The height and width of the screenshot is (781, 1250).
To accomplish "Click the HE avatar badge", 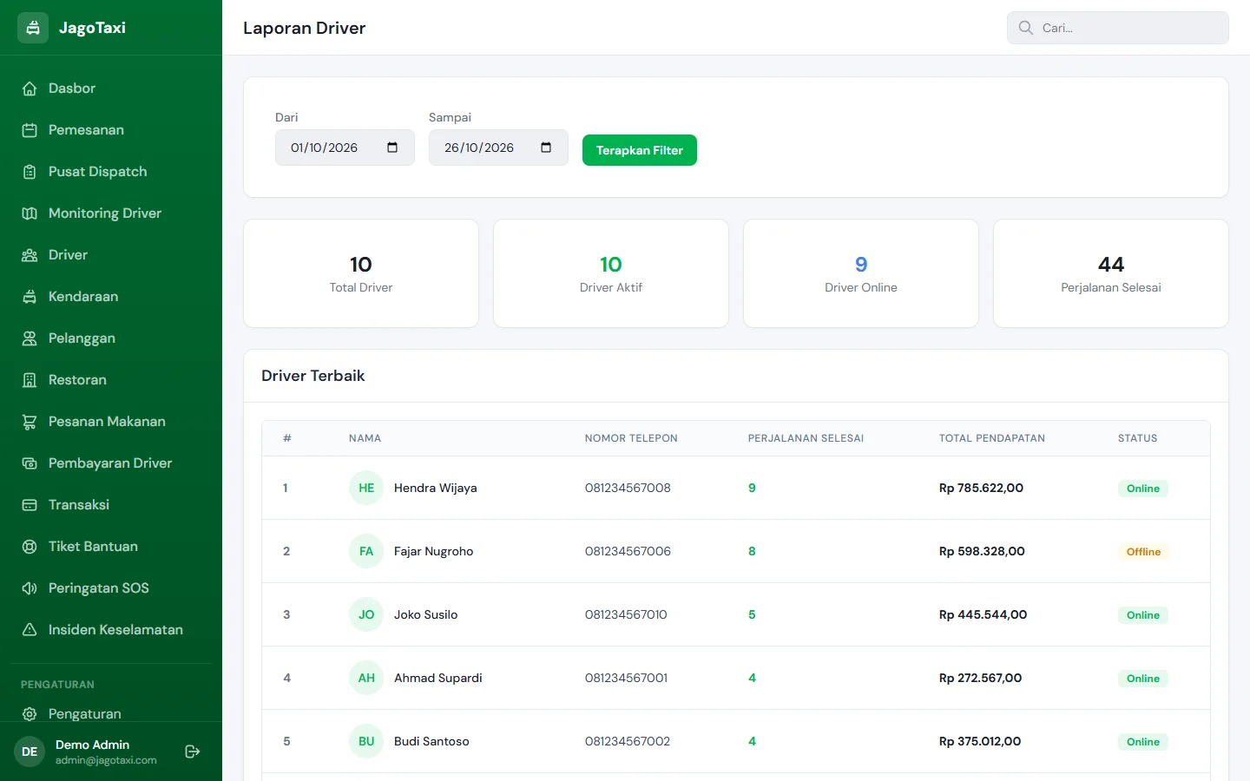I will [x=366, y=488].
